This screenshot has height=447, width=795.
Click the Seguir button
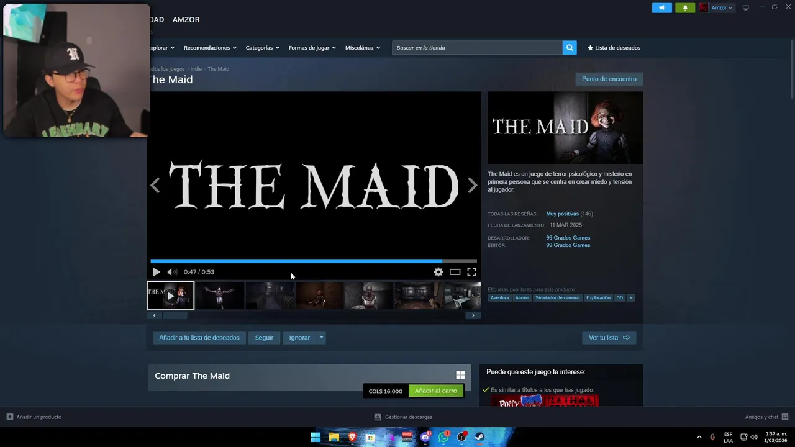(x=264, y=338)
